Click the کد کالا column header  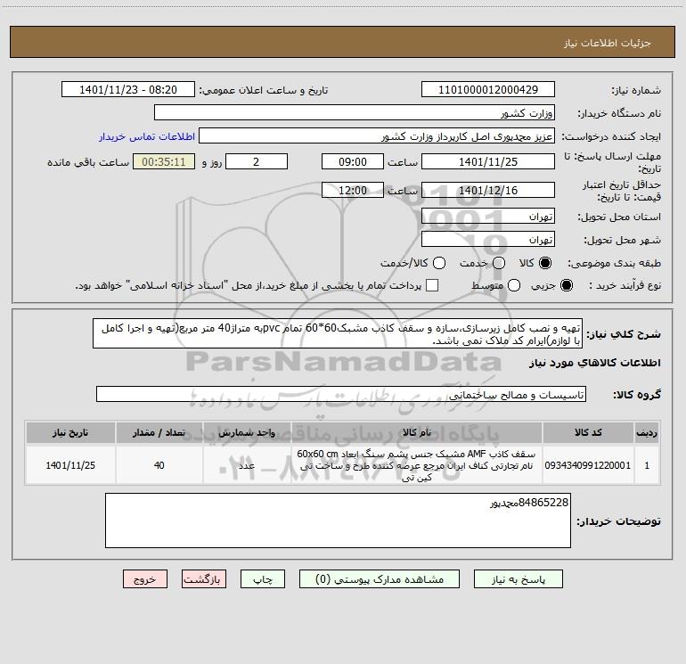pyautogui.click(x=588, y=432)
